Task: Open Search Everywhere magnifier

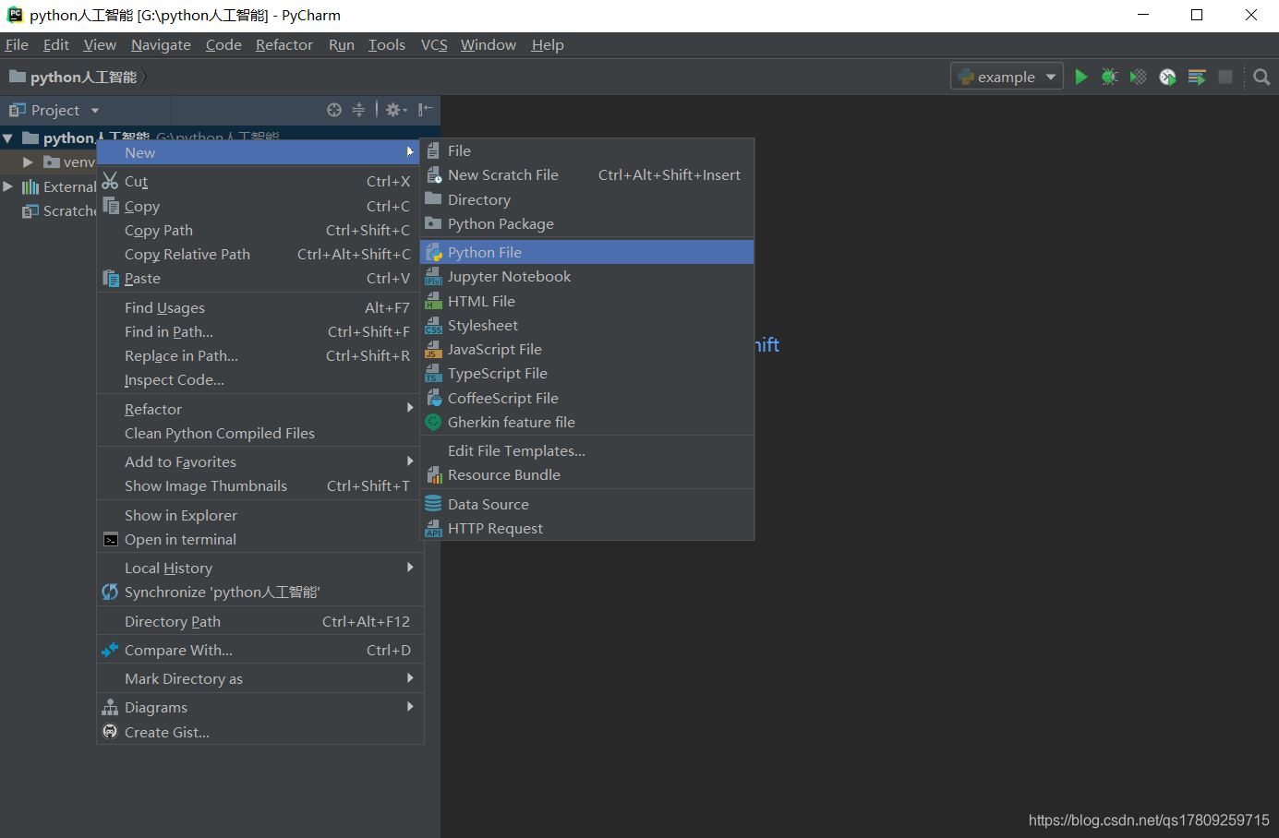Action: tap(1261, 77)
